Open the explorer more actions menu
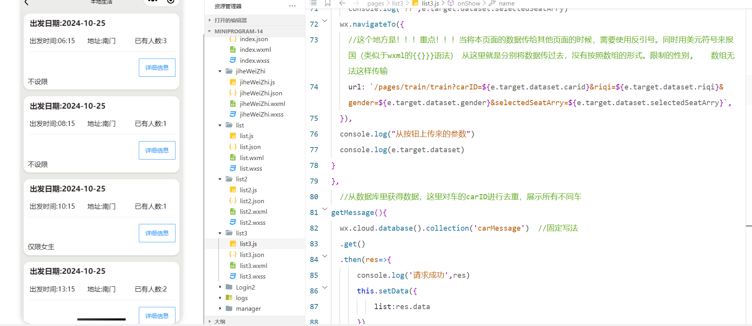752x326 pixels. 292,6
